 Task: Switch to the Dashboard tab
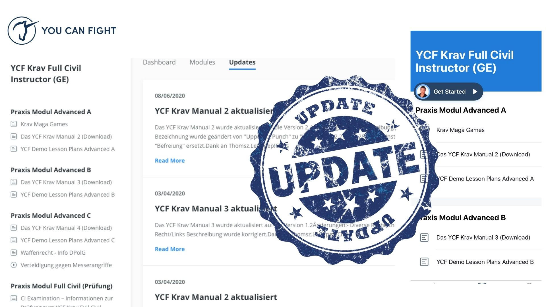tap(159, 62)
